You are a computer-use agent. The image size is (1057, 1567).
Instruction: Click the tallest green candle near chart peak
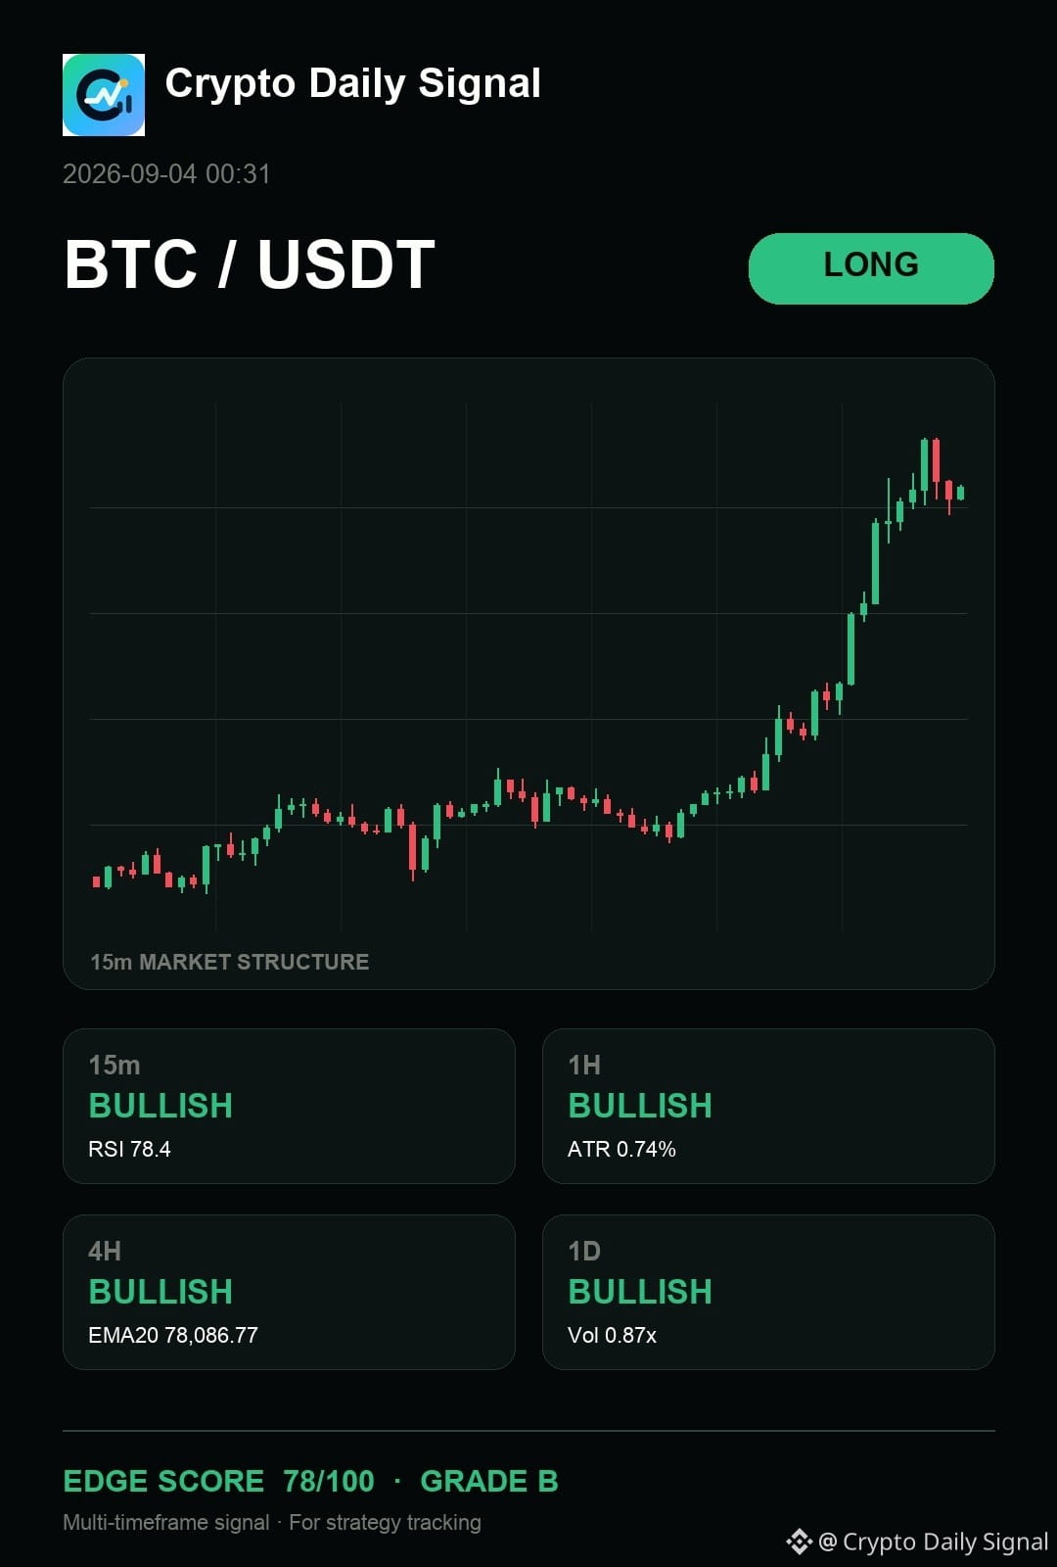pos(875,562)
